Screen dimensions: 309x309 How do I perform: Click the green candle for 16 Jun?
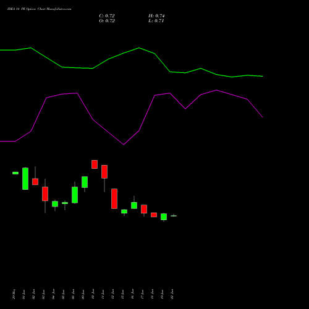coord(134,205)
